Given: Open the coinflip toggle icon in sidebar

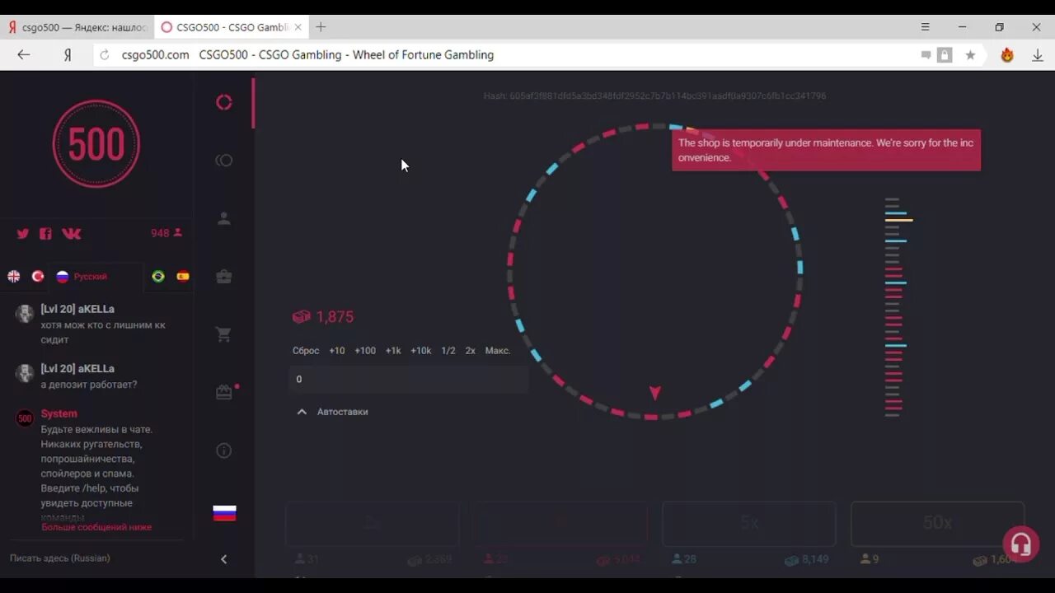Looking at the screenshot, I should tap(223, 161).
